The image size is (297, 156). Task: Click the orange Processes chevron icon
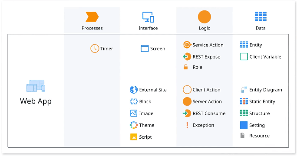92,17
